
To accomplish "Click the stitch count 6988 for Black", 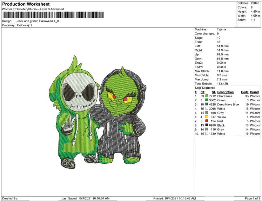I will 212,125.
